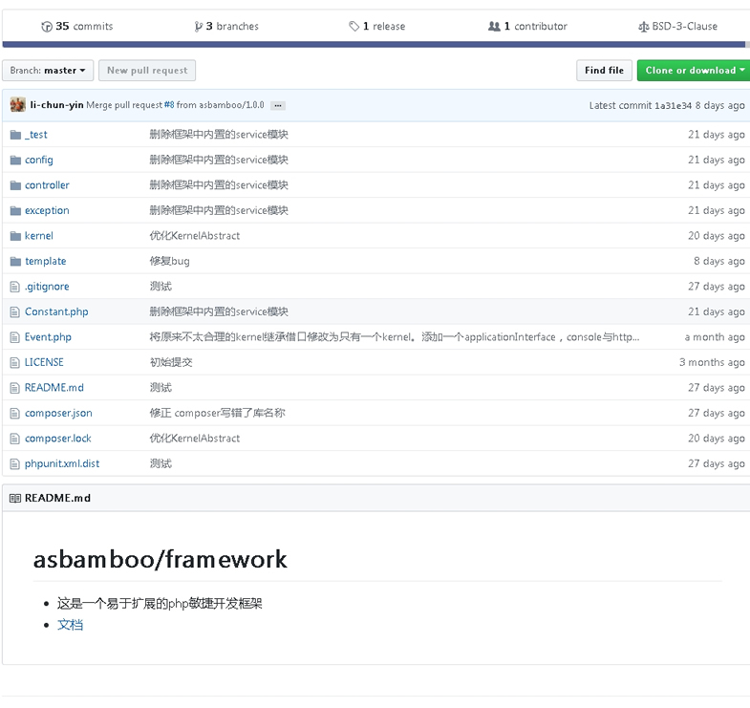
Task: Open latest commit hash 1a31e34
Action: coord(673,105)
